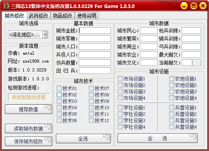Image resolution: width=209 pixels, height=151 pixels.
Task: Click small button beside 当前耐久 field
Action: click(x=197, y=63)
